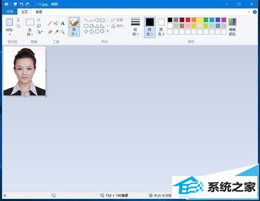This screenshot has width=260, height=201.
Task: Select the Pencil tool
Action: coord(50,23)
